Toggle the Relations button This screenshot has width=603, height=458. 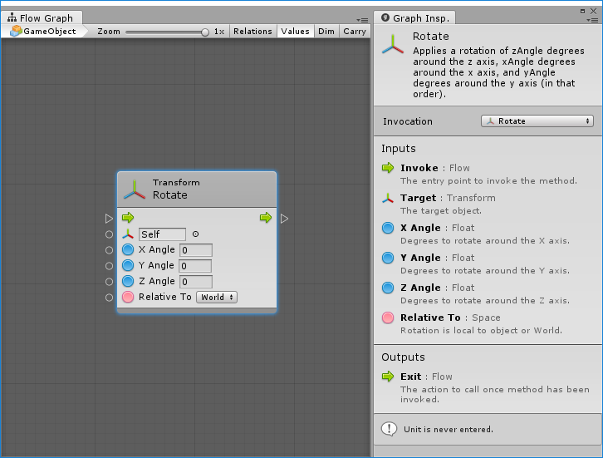pos(252,31)
